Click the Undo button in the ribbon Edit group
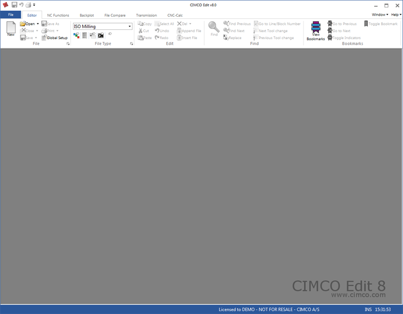This screenshot has width=403, height=314. pos(162,31)
